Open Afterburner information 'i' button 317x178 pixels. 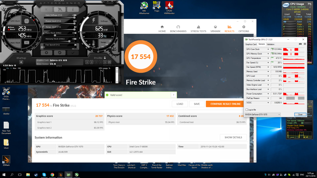[x=73, y=9]
